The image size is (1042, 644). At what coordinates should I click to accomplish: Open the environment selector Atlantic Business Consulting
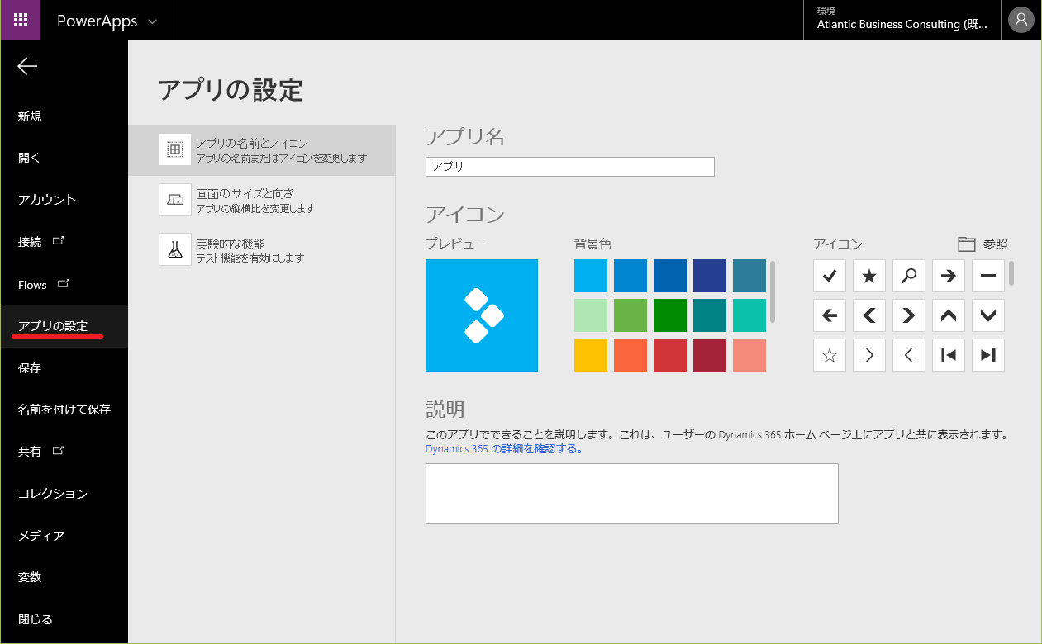click(902, 19)
